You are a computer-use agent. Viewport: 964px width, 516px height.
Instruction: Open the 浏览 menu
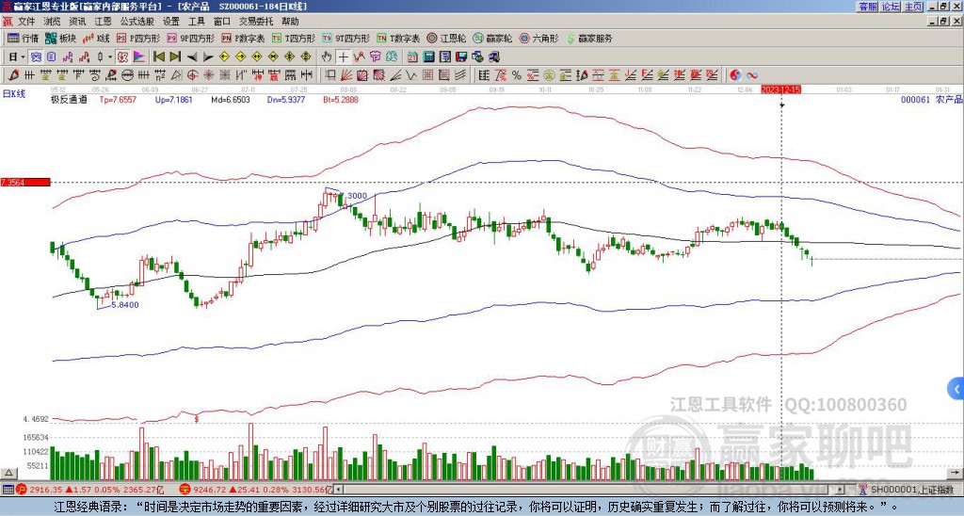[52, 22]
